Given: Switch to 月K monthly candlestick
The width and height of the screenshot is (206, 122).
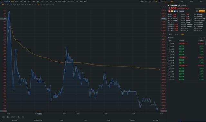Looking at the screenshot, I should click(x=29, y=2).
